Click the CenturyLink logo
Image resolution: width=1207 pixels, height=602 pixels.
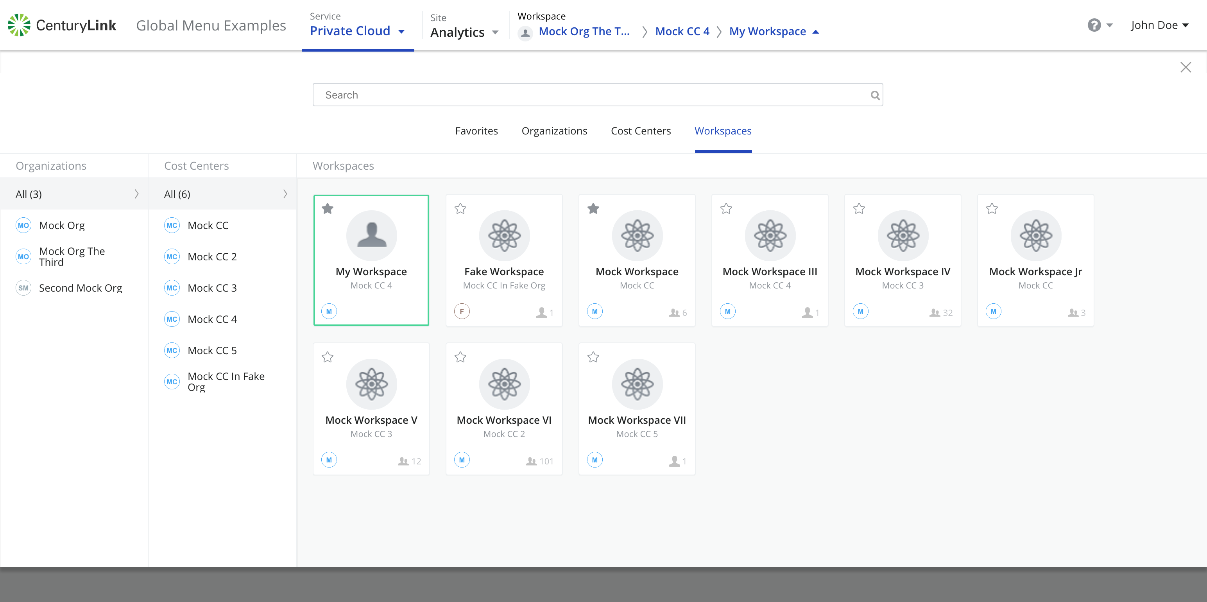click(x=62, y=25)
